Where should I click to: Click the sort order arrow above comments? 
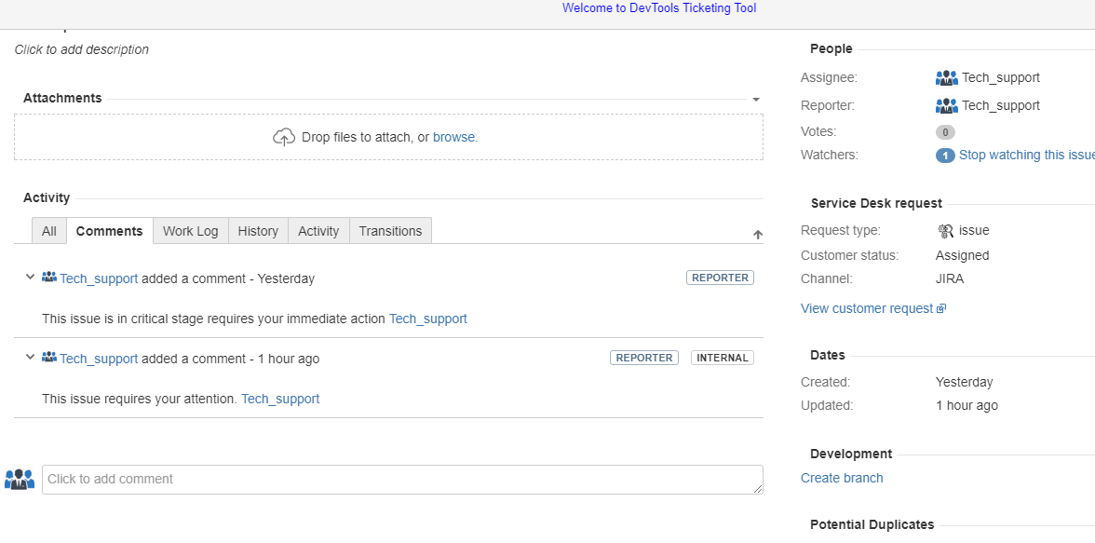pyautogui.click(x=758, y=235)
